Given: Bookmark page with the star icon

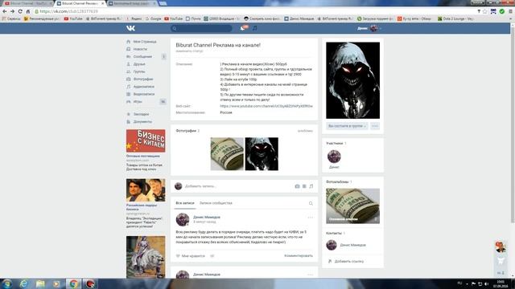Looking at the screenshot, I should tap(484, 11).
